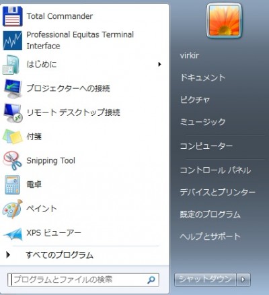Click the Paint palette icon
269x295 pixels.
pos(13,209)
